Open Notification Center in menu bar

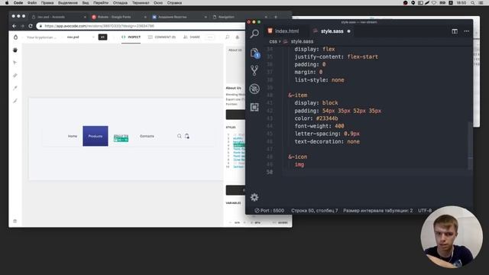click(x=481, y=3)
